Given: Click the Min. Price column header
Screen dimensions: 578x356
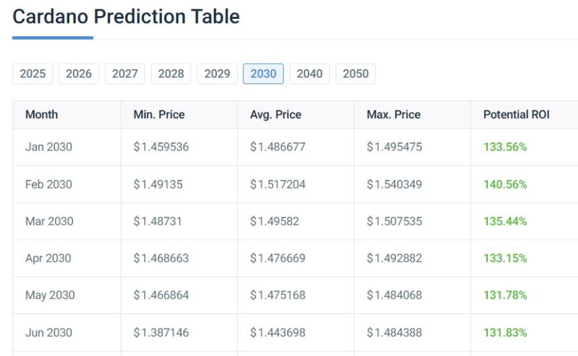Looking at the screenshot, I should (x=159, y=115).
